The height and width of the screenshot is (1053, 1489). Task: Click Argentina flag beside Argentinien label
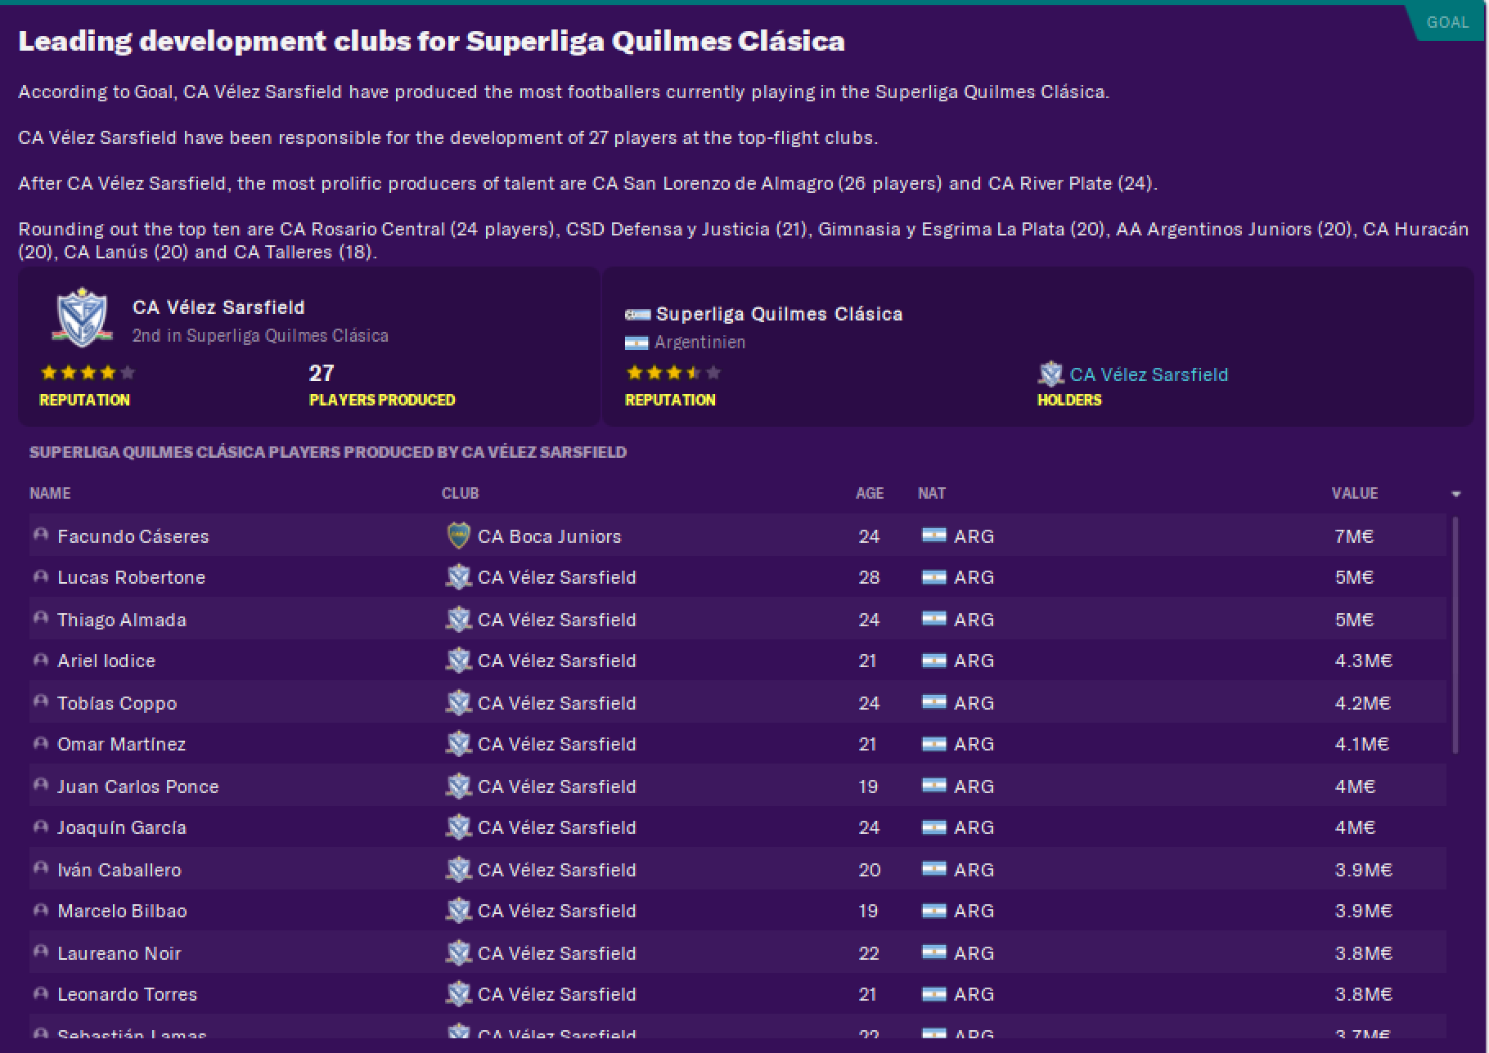(637, 343)
